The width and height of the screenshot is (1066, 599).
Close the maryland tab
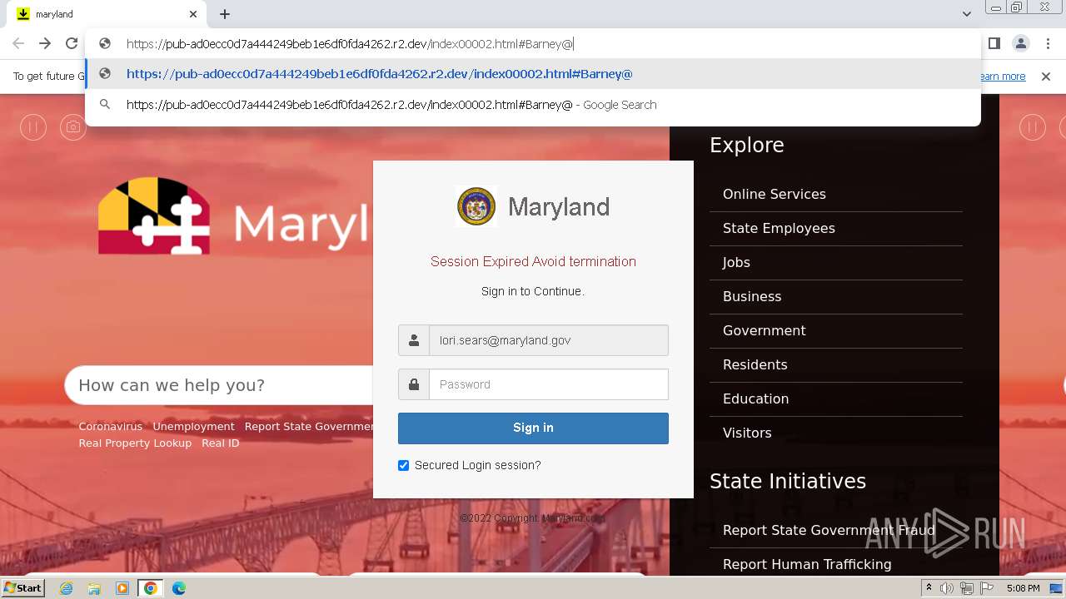coord(193,14)
